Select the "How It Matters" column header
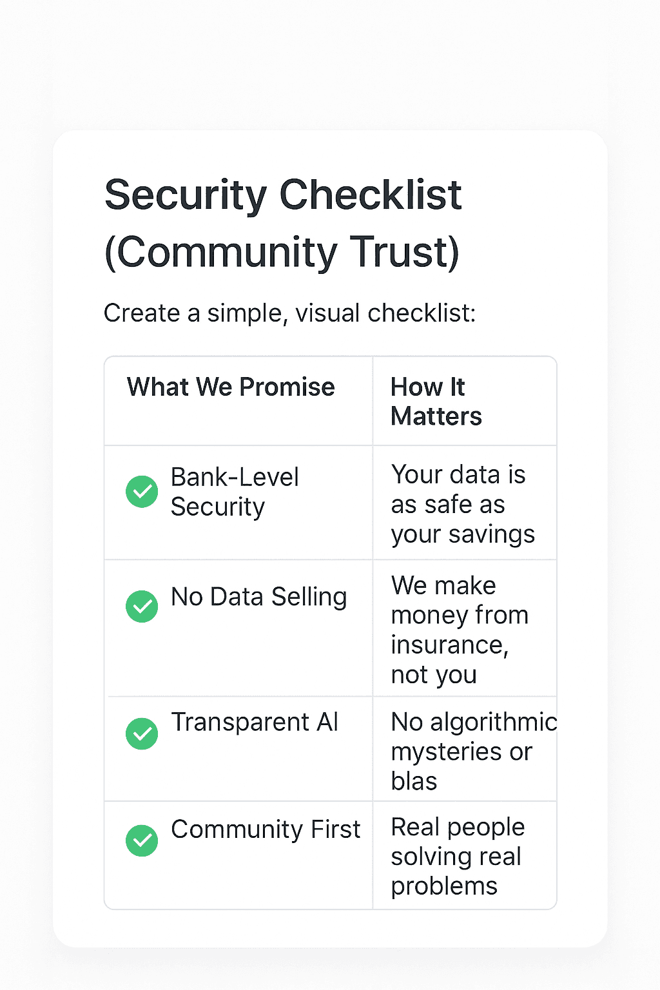The image size is (660, 990). coord(436,402)
